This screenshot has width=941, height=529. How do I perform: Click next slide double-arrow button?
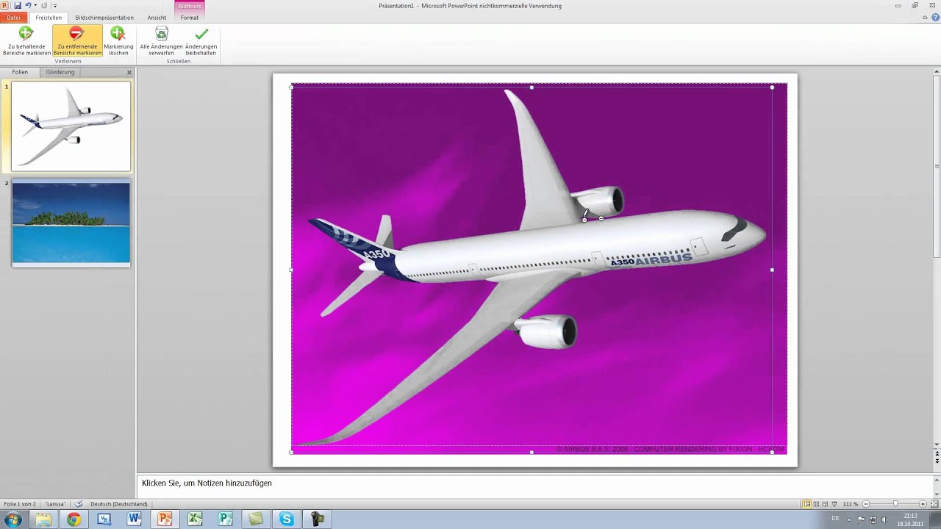[937, 462]
